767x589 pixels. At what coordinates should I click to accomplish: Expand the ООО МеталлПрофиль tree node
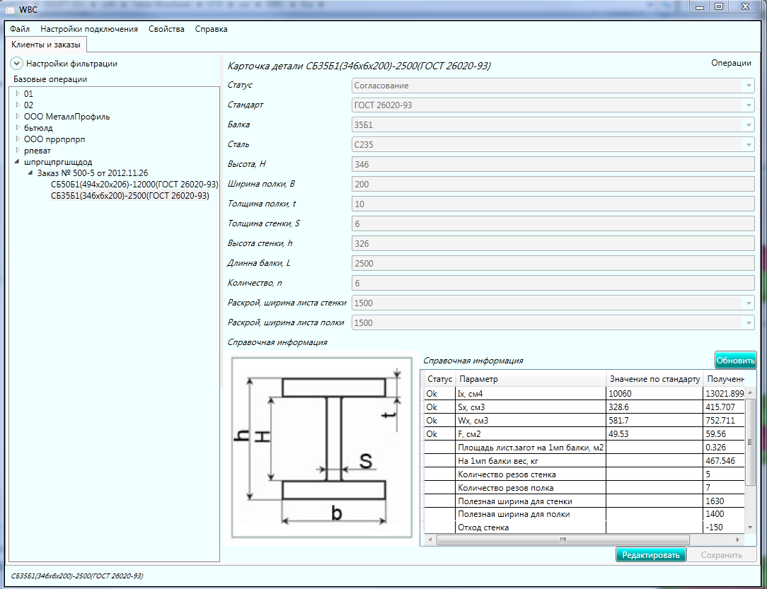click(18, 116)
